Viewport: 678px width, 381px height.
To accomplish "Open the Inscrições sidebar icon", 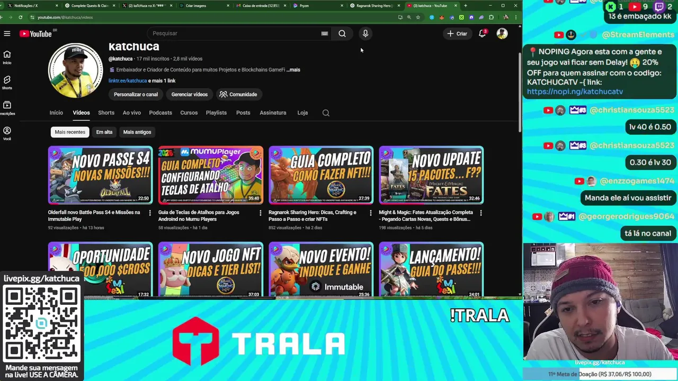I will [7, 108].
